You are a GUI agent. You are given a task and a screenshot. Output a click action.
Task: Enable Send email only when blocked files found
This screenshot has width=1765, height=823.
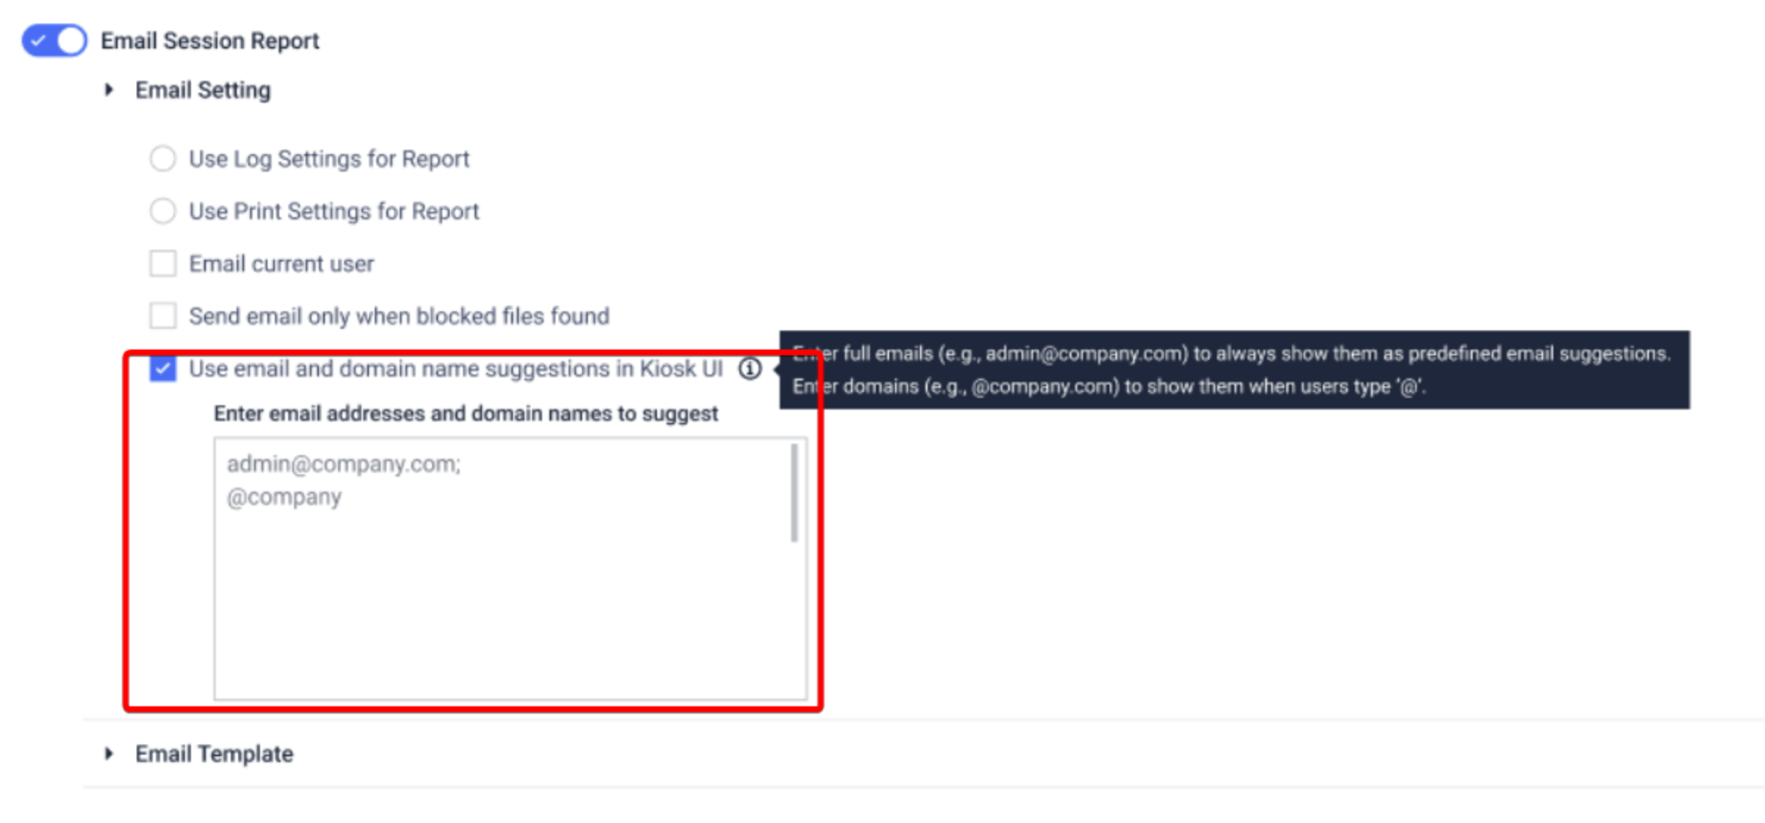tap(162, 316)
